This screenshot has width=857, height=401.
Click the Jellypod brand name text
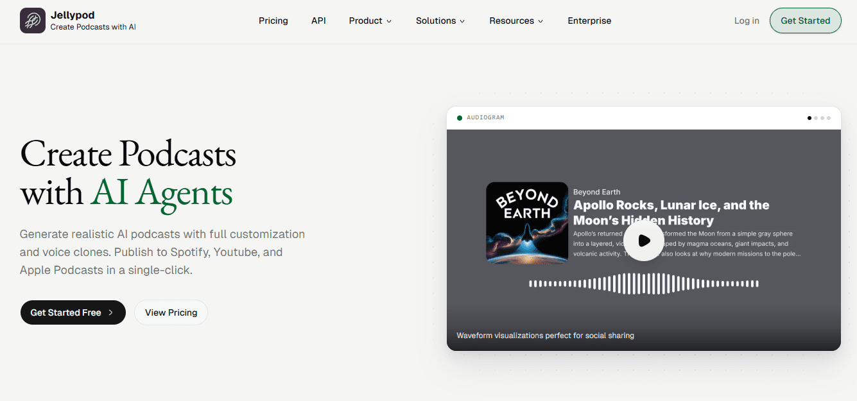point(69,15)
